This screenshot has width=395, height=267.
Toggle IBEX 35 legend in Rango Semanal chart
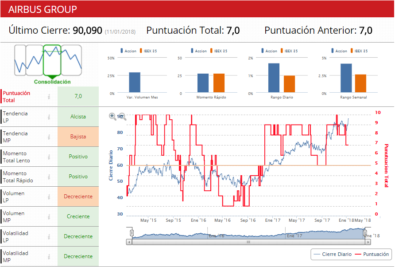click(359, 51)
